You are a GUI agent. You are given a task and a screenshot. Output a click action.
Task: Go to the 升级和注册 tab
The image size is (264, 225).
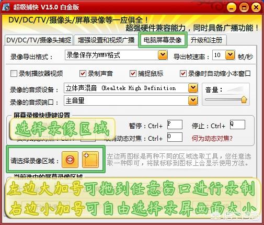click(206, 40)
